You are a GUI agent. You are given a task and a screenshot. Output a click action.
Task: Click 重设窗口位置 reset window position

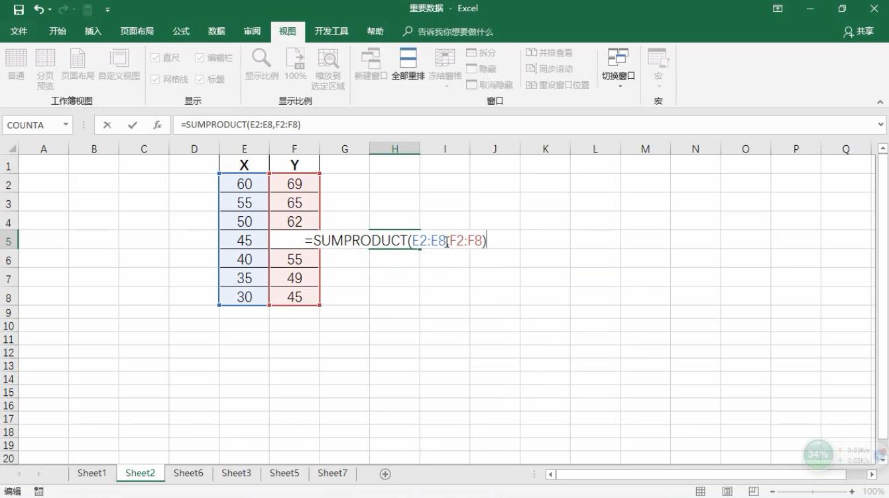(x=558, y=85)
